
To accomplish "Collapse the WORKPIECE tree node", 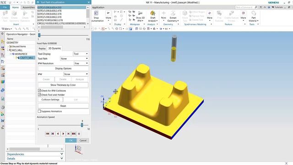I will [x=11, y=54].
